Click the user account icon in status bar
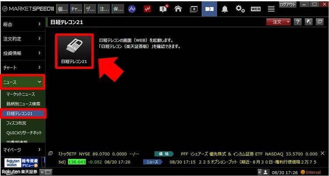 266,172
